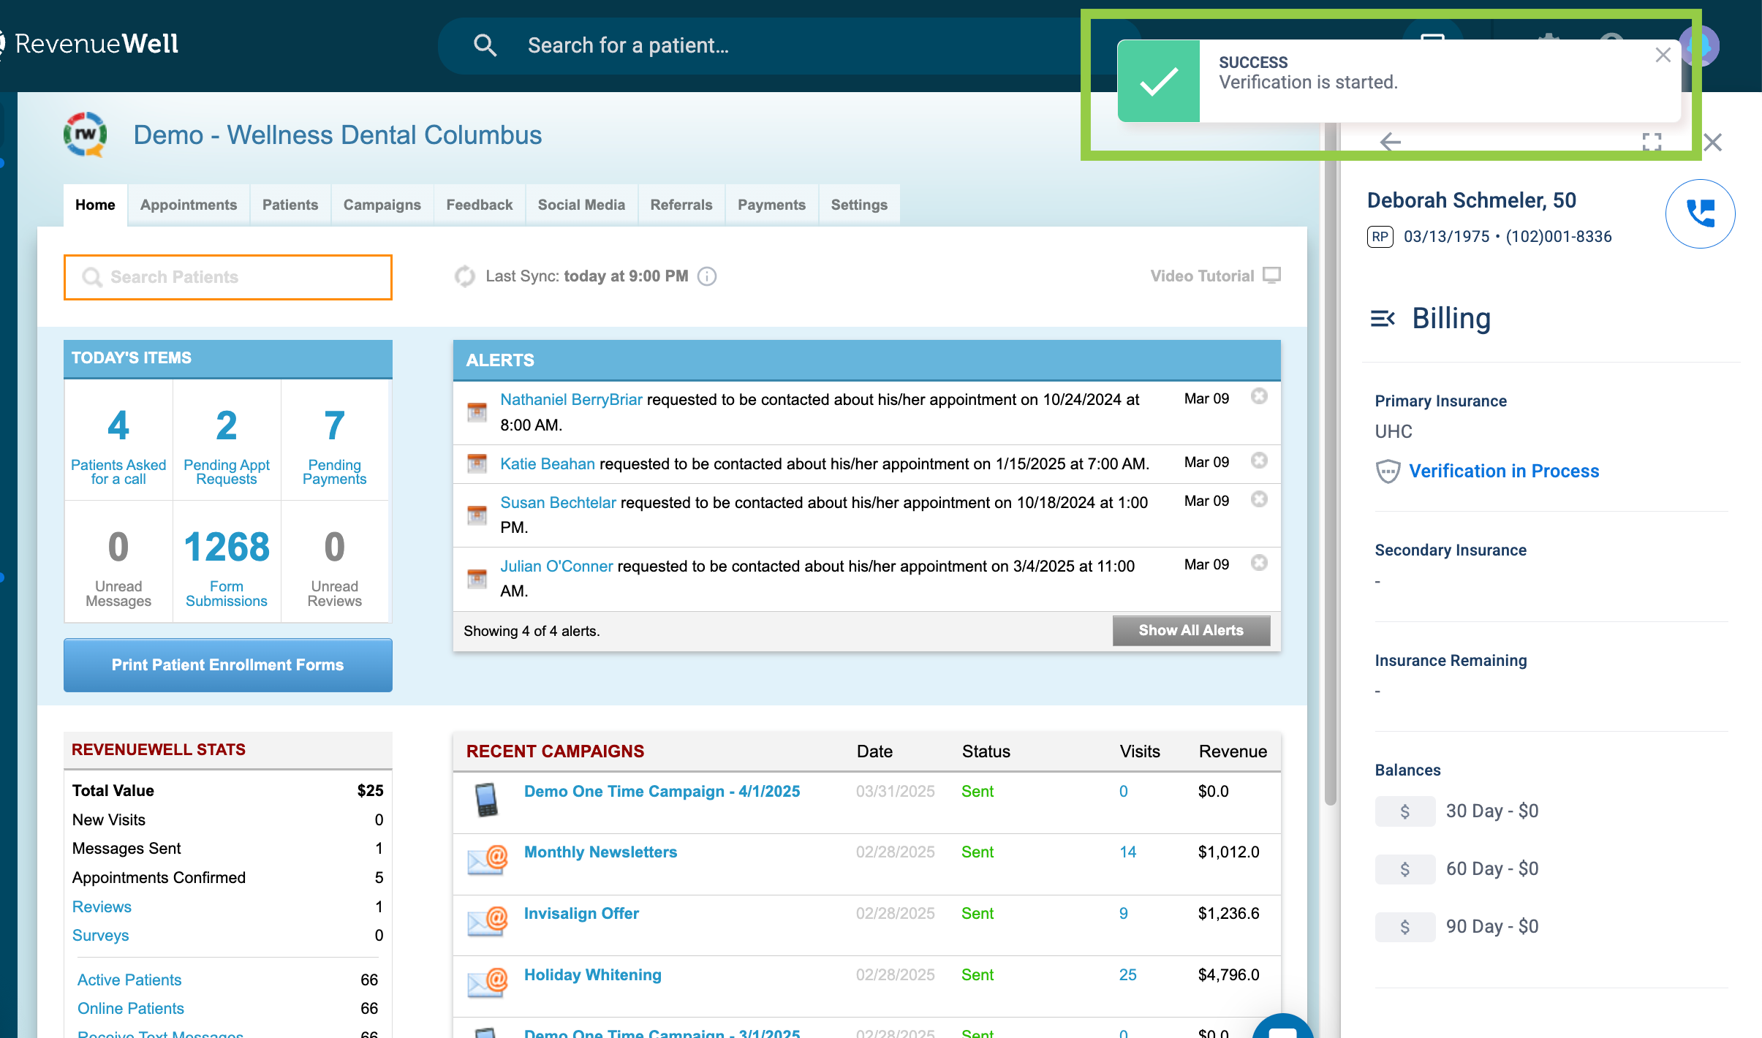This screenshot has height=1038, width=1762.
Task: Click phone icon of Demo One Time Campaign 4/1/2025
Action: [486, 800]
